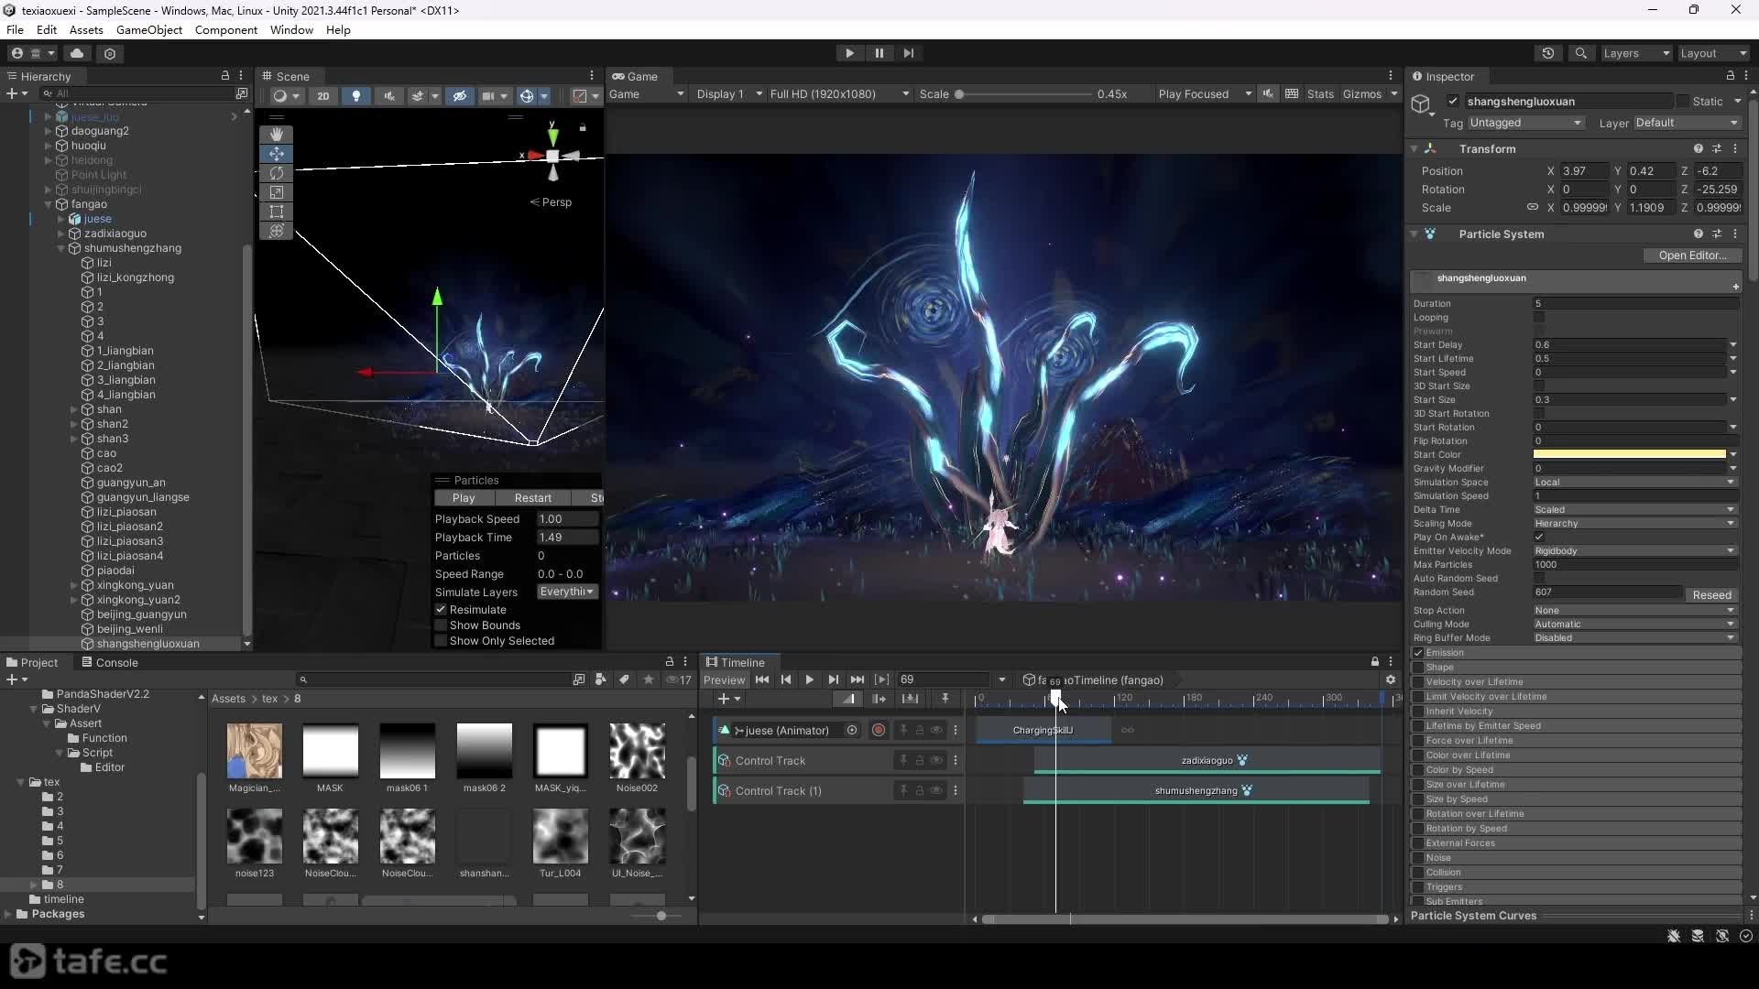Open the Tag Untagged dropdown
The height and width of the screenshot is (989, 1759).
pyautogui.click(x=1525, y=123)
